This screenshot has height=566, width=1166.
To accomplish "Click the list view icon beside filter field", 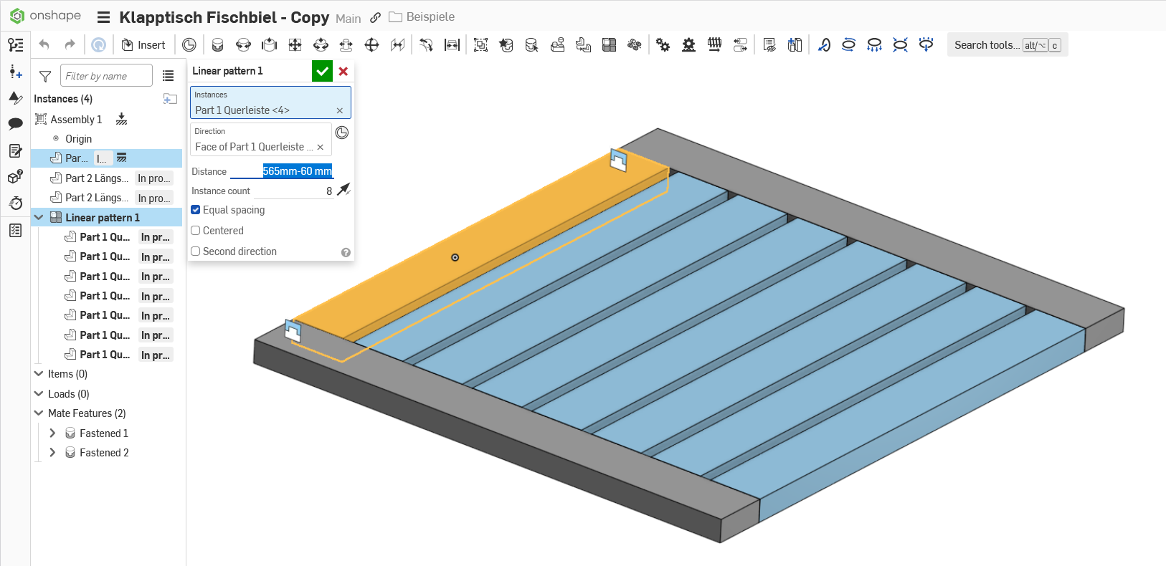I will click(169, 76).
